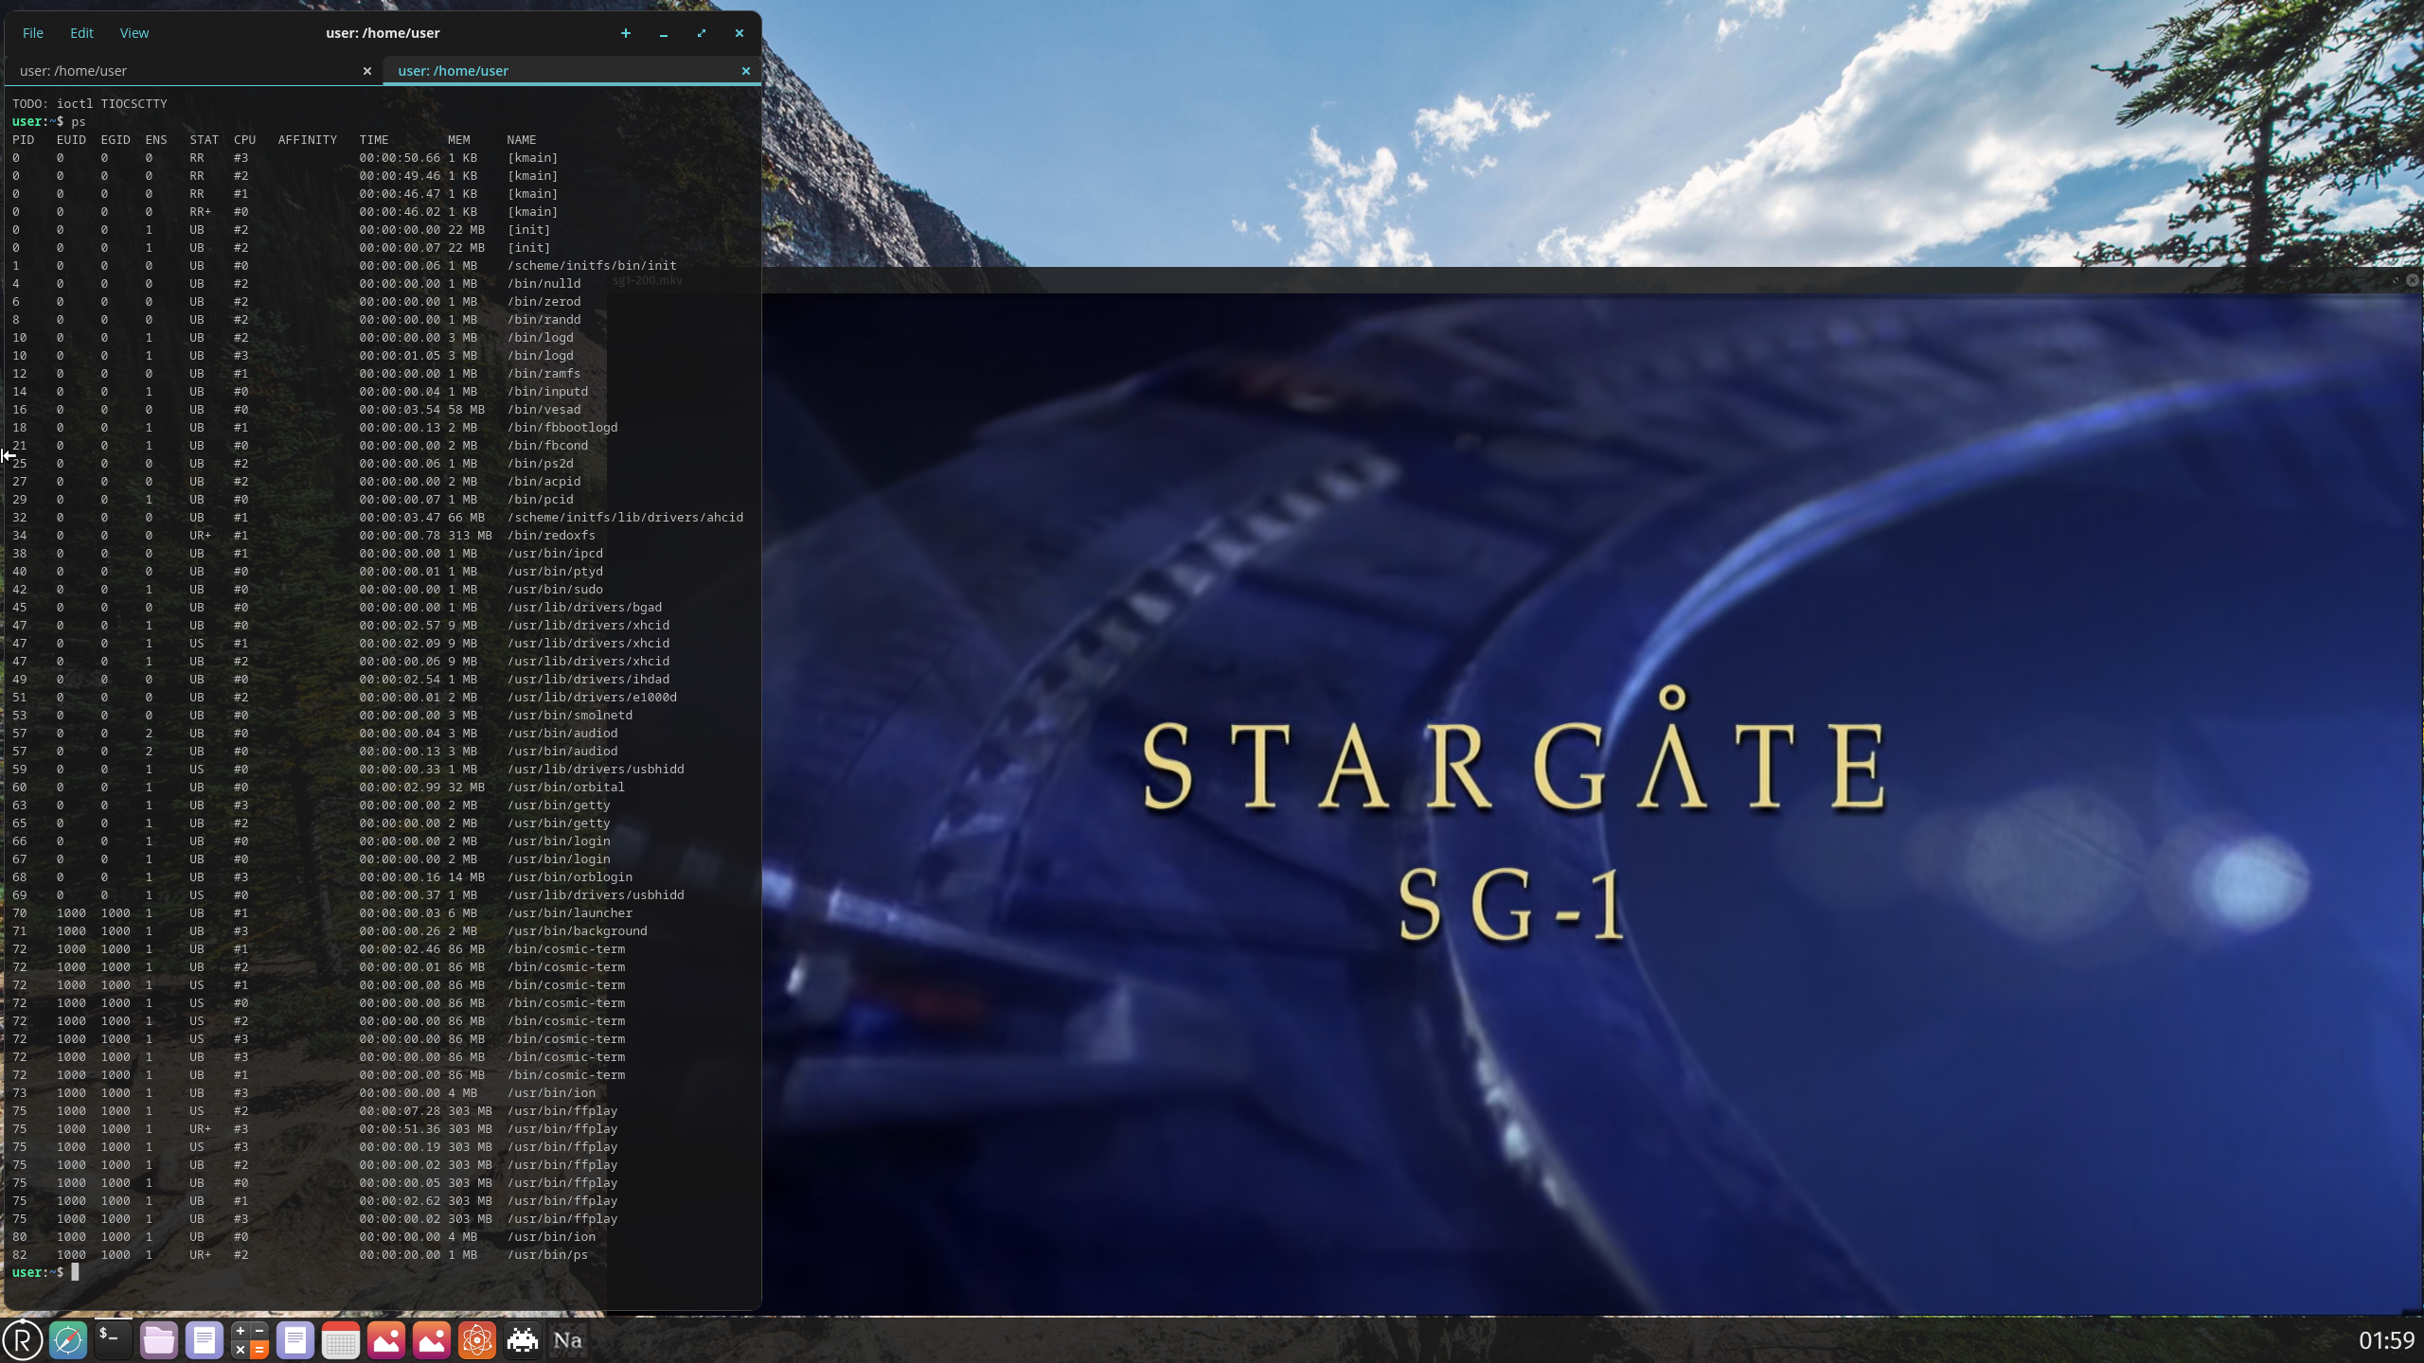Screen dimensions: 2424x1363
Task: Click the taskbar clock showing 01:59
Action: (x=2385, y=1340)
